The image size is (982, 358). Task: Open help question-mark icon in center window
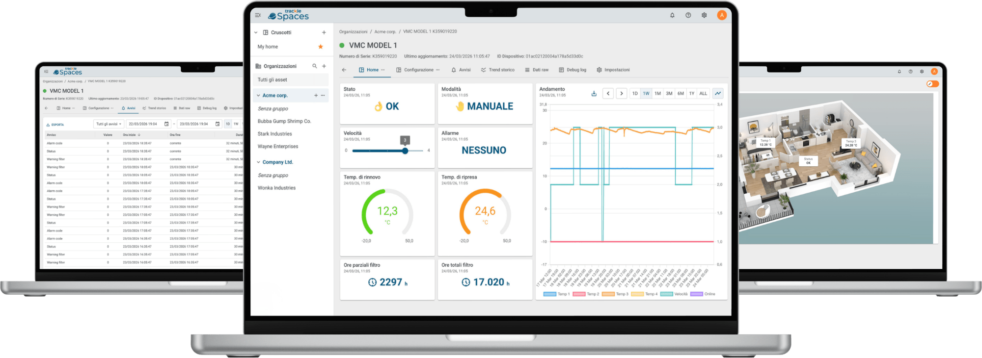pyautogui.click(x=688, y=15)
